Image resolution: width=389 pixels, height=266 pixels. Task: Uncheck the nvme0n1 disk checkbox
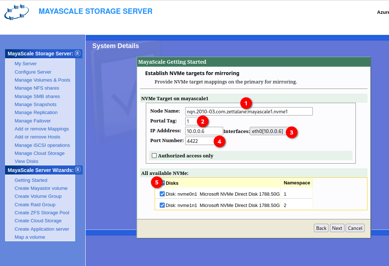(162, 194)
